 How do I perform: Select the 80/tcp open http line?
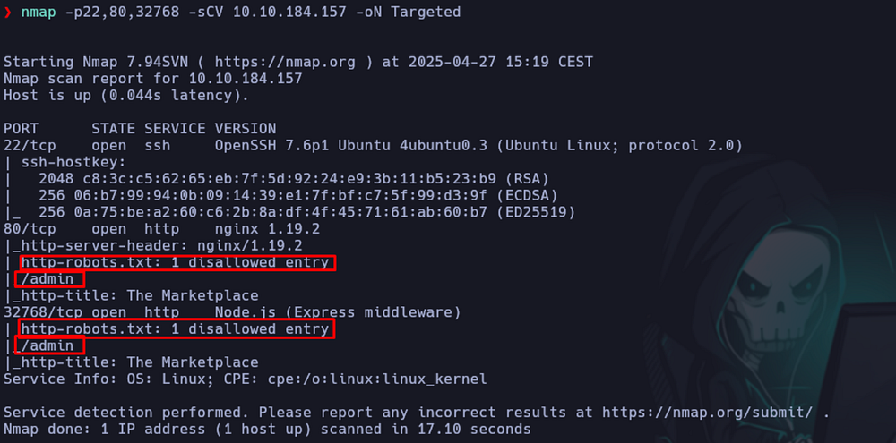point(161,229)
